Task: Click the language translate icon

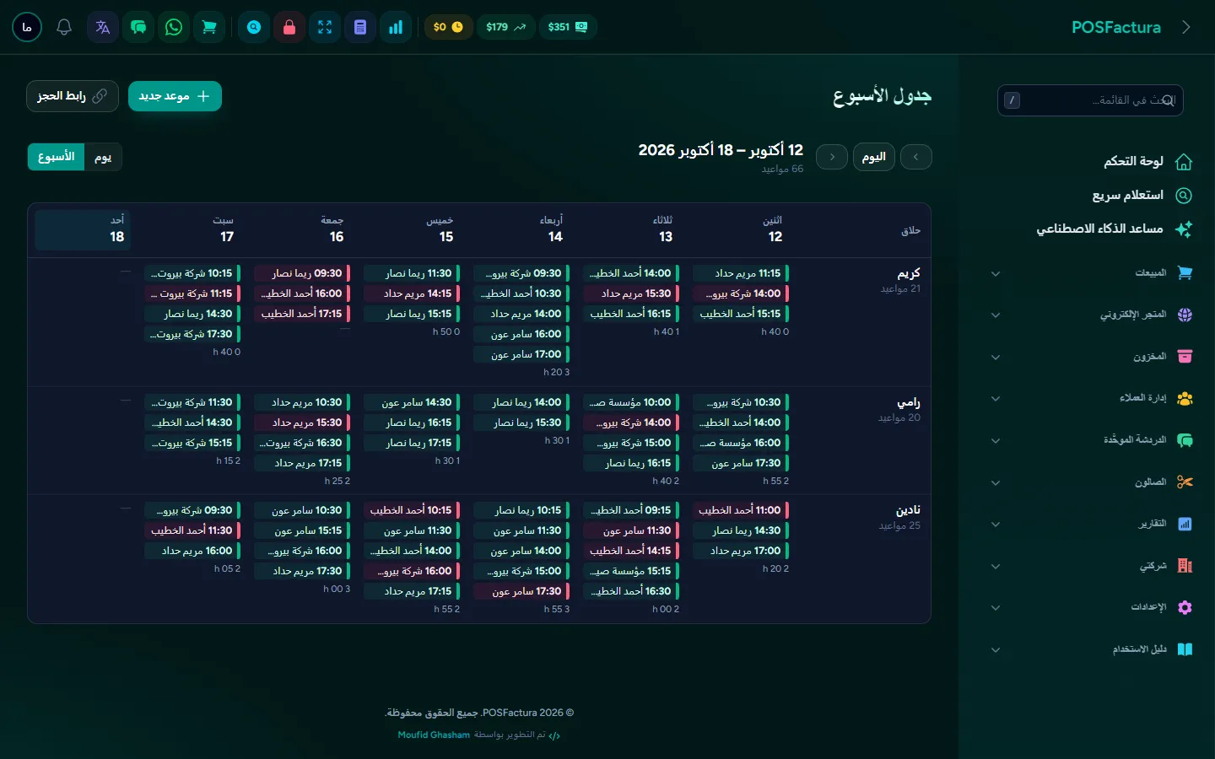Action: pos(103,27)
